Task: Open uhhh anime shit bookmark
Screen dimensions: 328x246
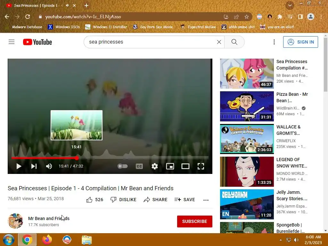Action: [238, 27]
